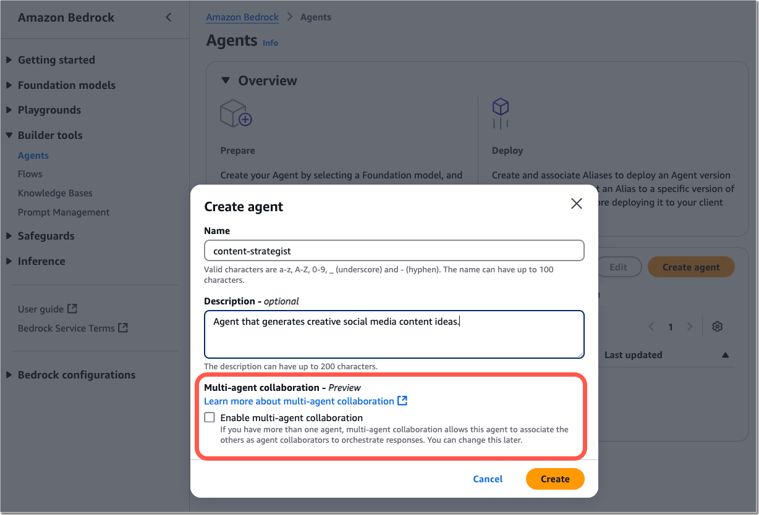Go to next page with the right arrow
The width and height of the screenshot is (759, 515).
point(690,326)
